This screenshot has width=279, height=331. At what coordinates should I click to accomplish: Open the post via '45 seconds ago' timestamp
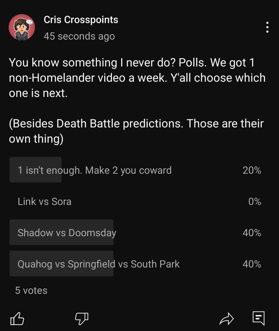(x=79, y=36)
